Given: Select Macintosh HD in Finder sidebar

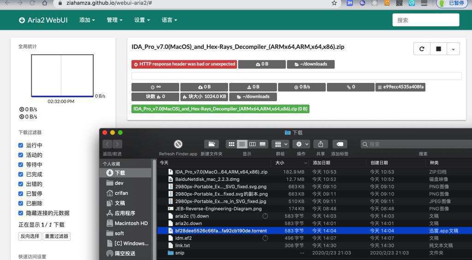Looking at the screenshot, I should 126,223.
